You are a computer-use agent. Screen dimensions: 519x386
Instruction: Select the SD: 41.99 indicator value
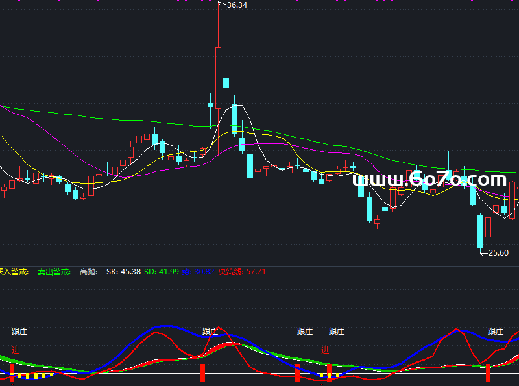tap(162, 272)
